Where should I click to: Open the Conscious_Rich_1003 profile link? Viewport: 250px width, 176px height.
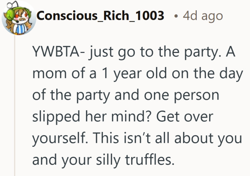(x=100, y=16)
